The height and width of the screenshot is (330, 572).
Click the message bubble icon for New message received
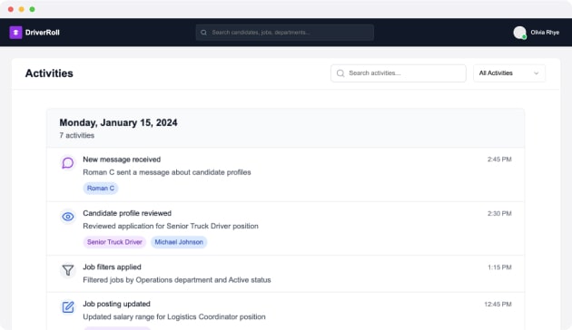(68, 162)
